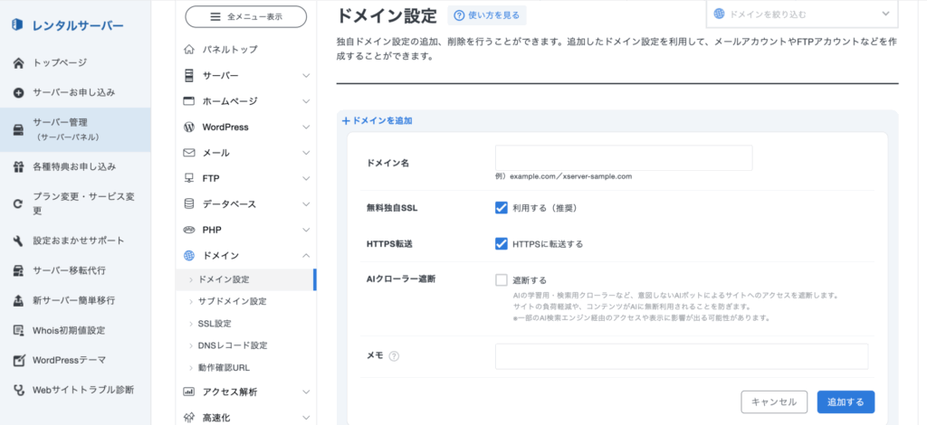Click the home icon beside トップページ

click(18, 63)
